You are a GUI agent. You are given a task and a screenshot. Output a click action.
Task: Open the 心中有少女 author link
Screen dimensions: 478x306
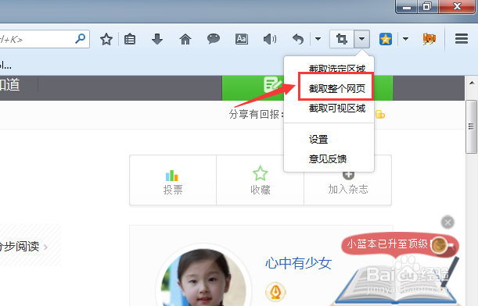click(298, 263)
